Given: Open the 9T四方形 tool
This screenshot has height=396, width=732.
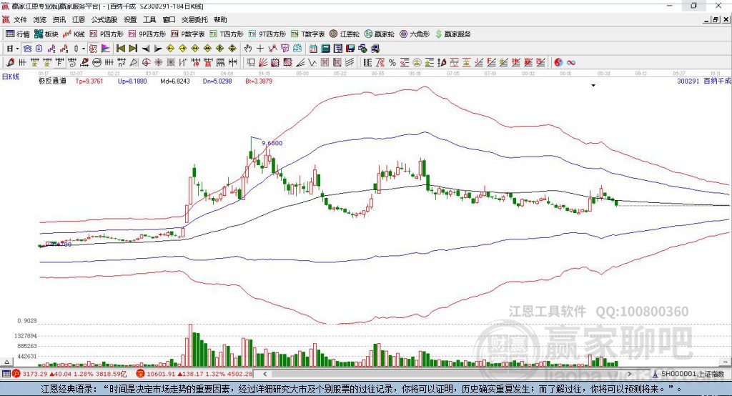Looking at the screenshot, I should [x=267, y=34].
